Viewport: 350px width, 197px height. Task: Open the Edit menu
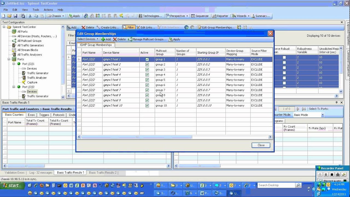tap(15, 10)
